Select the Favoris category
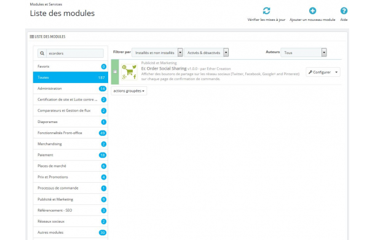Viewport: 375px width, 240px height. [x=71, y=66]
